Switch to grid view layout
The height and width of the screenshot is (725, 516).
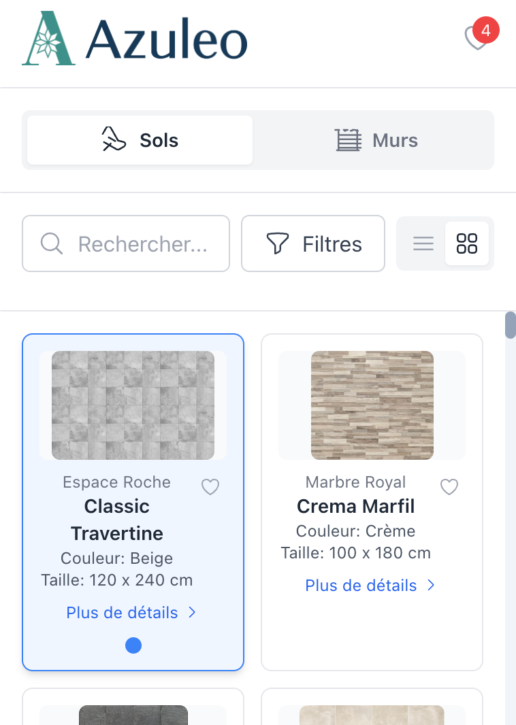(467, 243)
